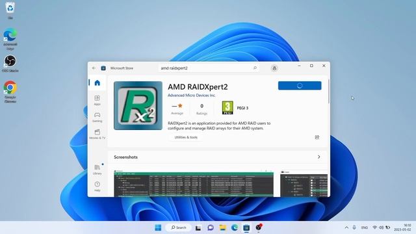Open the Wi-Fi network tray icon
The width and height of the screenshot is (416, 234).
pyautogui.click(x=374, y=227)
